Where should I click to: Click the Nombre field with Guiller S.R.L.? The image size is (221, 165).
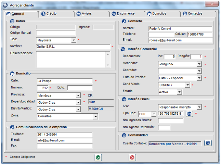tap(73, 47)
